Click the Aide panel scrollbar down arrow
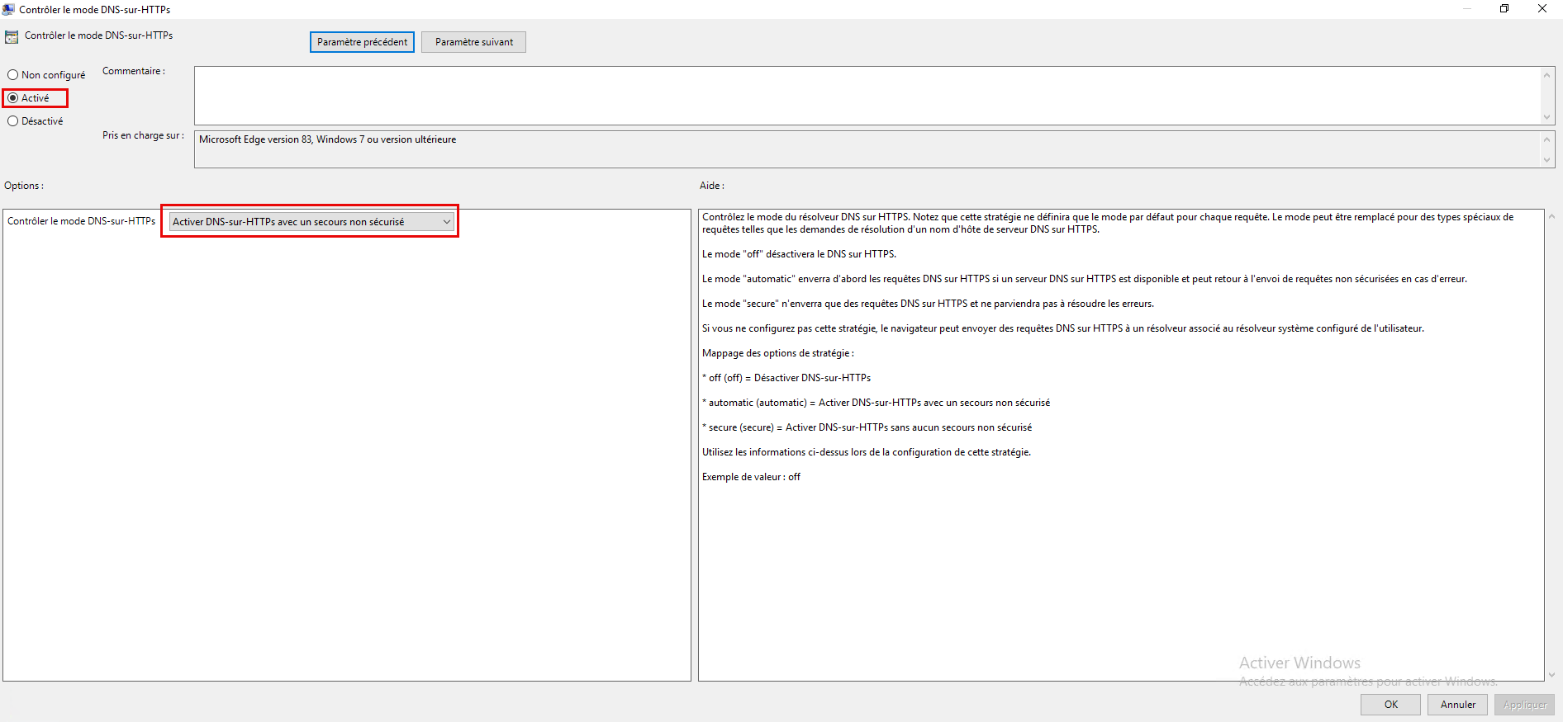The width and height of the screenshot is (1563, 722). [x=1551, y=674]
